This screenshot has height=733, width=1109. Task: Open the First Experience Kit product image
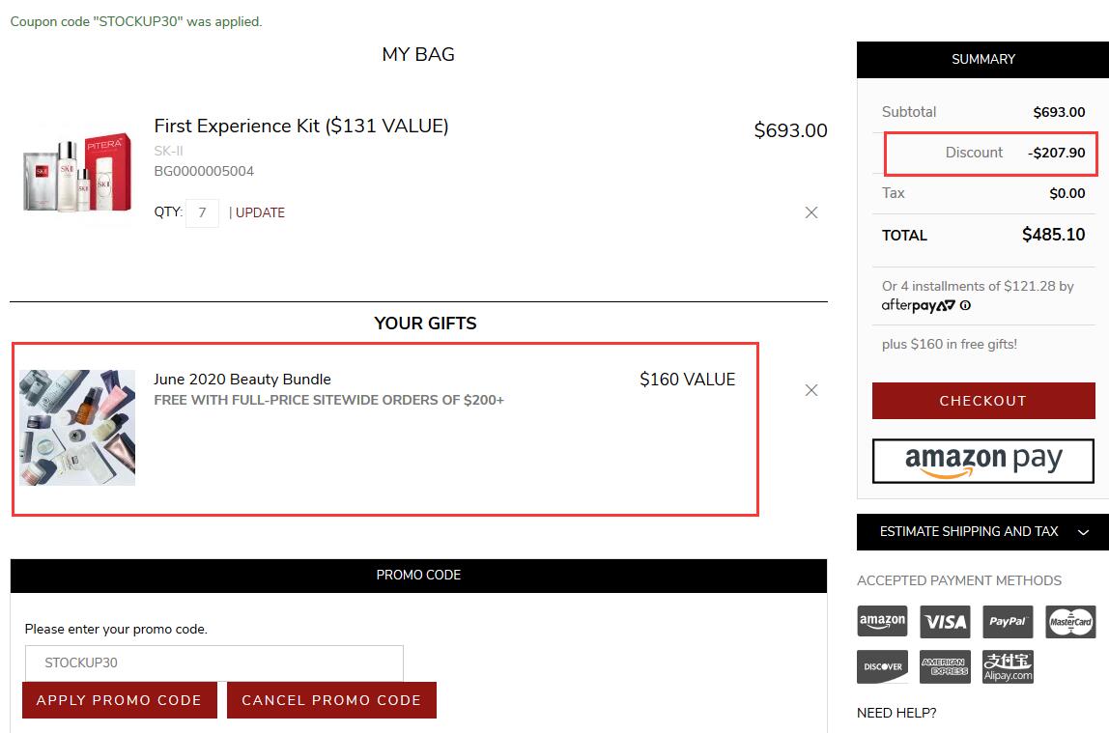pyautogui.click(x=76, y=169)
